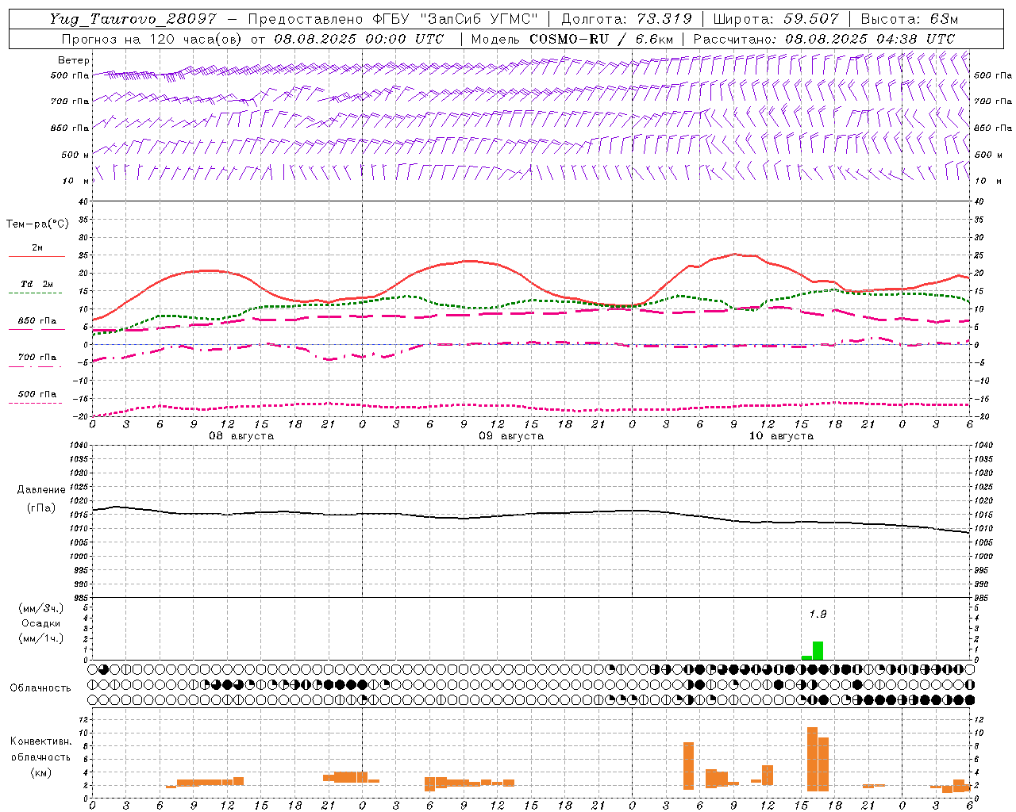Click the 10 августа date label

(x=781, y=436)
